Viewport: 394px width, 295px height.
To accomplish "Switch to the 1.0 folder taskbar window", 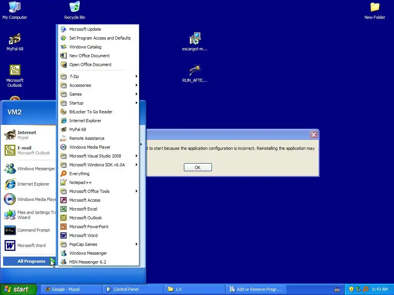I will (194, 289).
